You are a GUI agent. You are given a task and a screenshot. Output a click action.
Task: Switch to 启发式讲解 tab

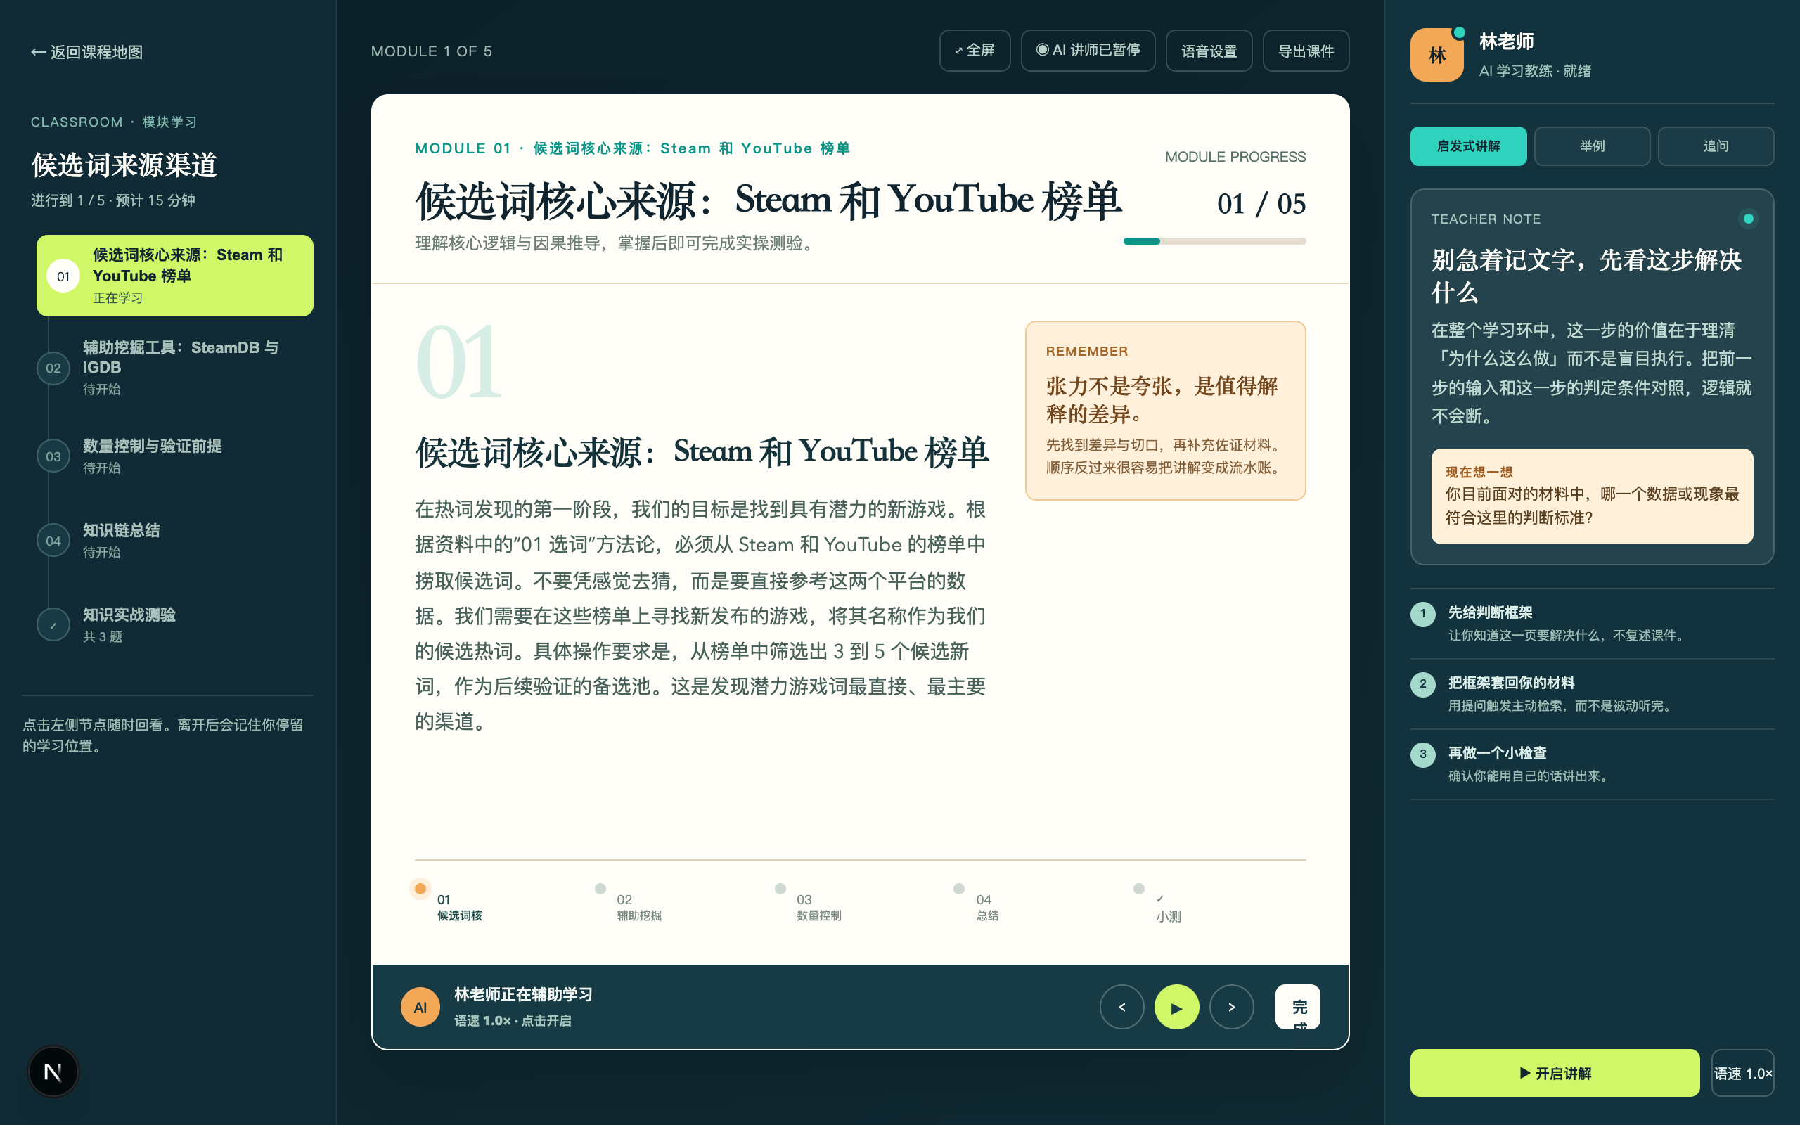point(1468,146)
